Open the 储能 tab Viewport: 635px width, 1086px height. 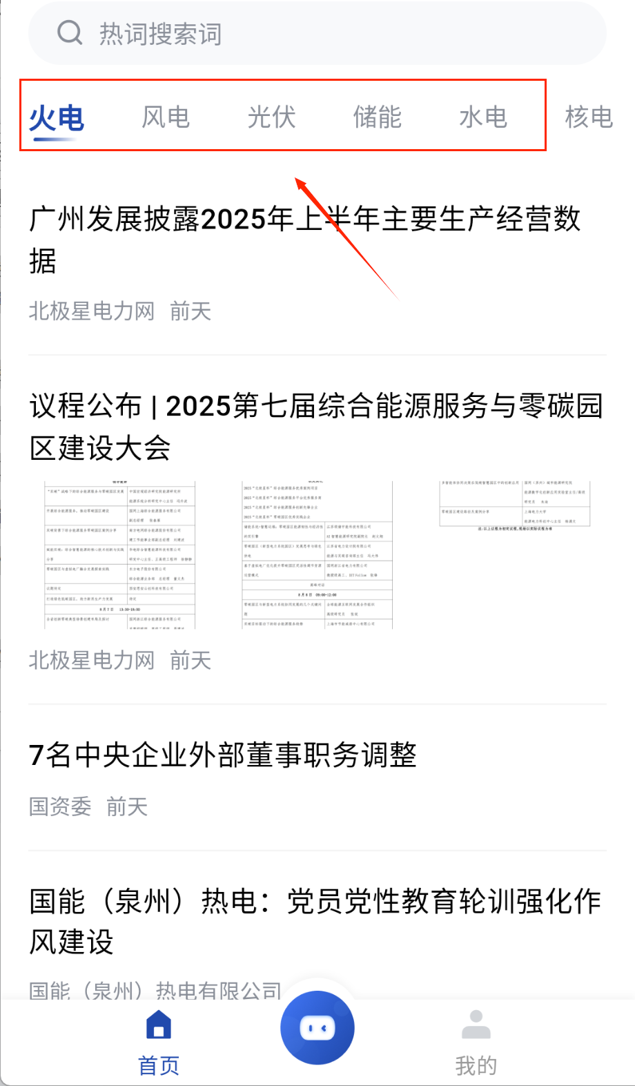[378, 117]
